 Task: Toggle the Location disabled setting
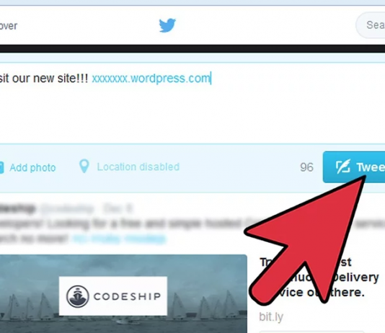(138, 167)
